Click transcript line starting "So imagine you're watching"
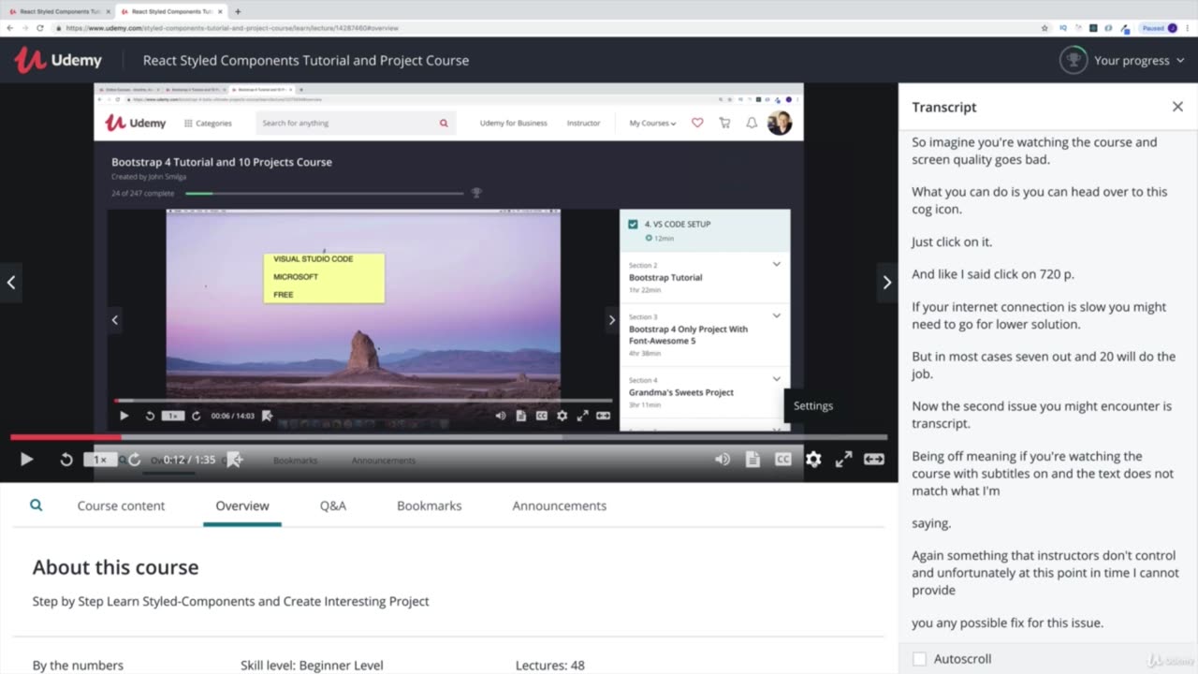This screenshot has width=1198, height=674. [x=1034, y=151]
